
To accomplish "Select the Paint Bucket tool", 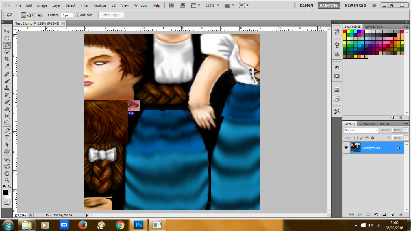I will (x=7, y=109).
